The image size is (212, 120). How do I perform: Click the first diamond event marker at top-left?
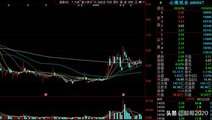9,5
